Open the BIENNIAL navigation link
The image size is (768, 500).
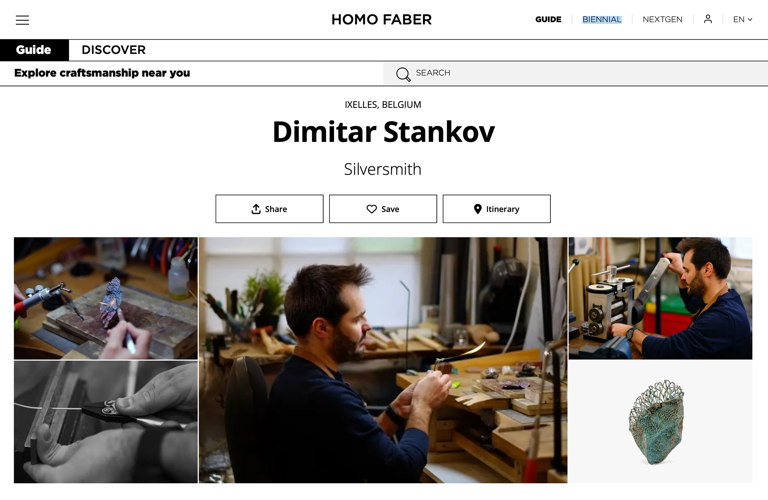tap(602, 19)
